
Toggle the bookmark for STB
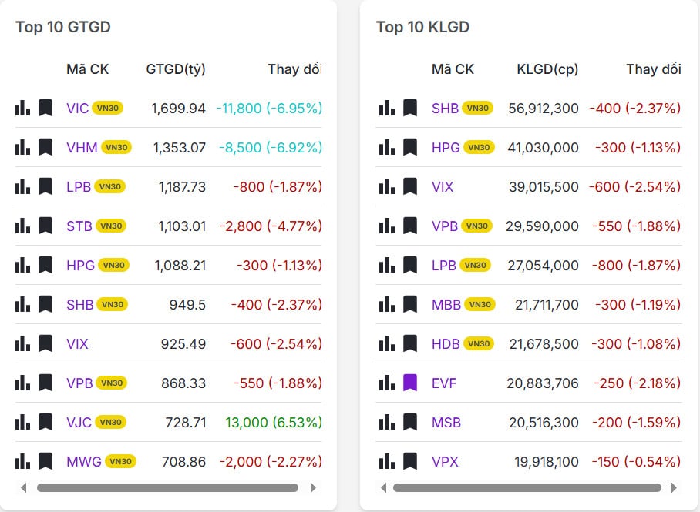[x=45, y=226]
